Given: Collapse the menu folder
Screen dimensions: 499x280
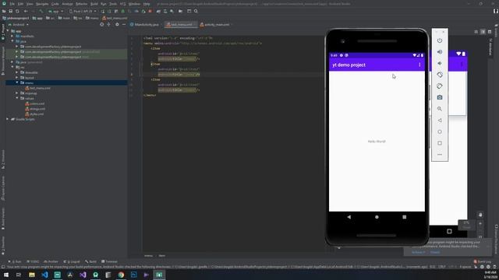Looking at the screenshot, I should coord(17,82).
